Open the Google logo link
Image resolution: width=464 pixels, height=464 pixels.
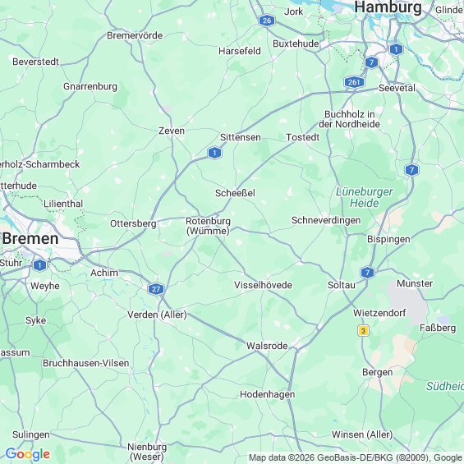tap(28, 454)
